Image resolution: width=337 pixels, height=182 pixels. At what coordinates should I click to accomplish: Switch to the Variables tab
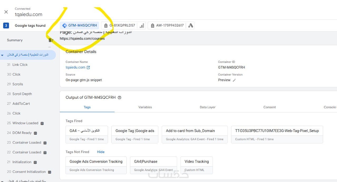pos(145,107)
